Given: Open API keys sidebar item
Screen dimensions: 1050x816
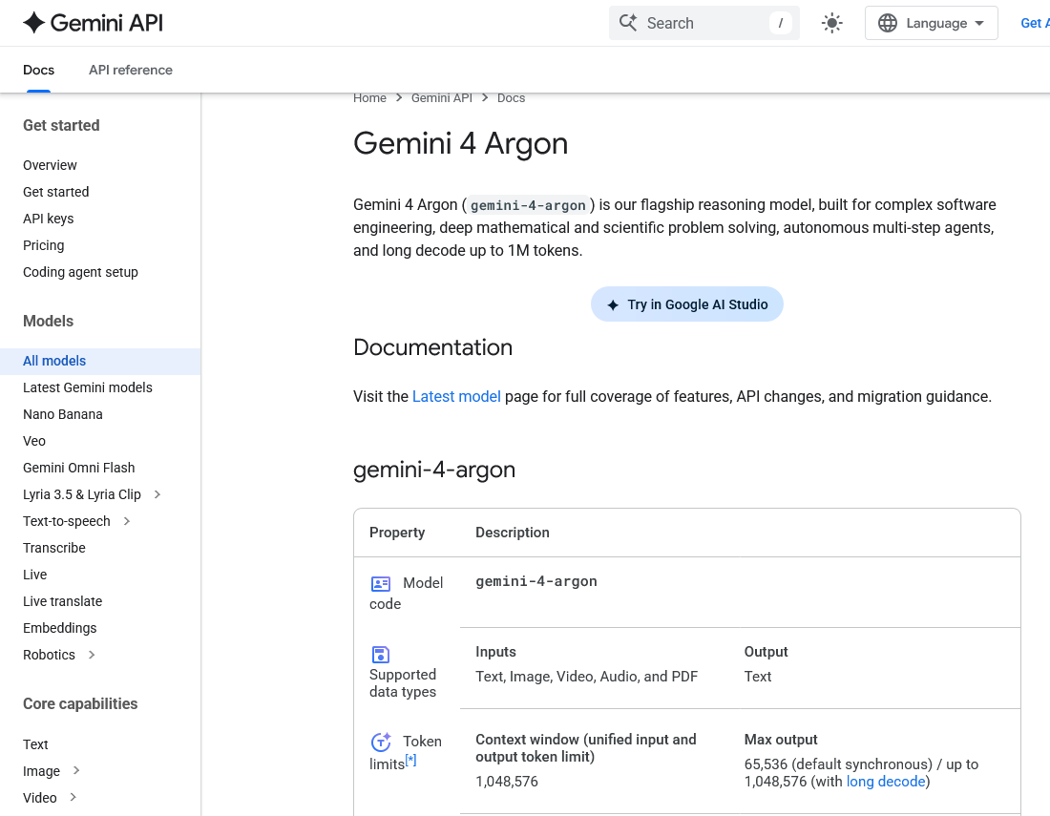Looking at the screenshot, I should [x=49, y=219].
